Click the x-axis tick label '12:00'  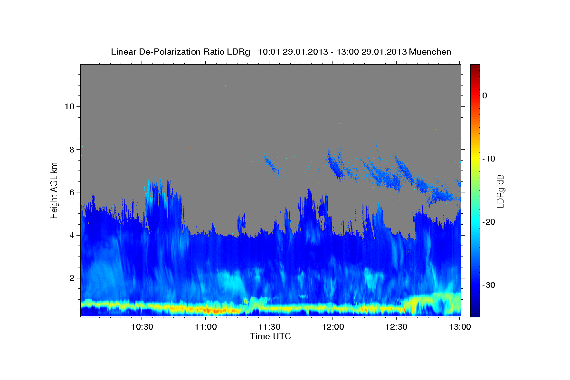point(332,327)
